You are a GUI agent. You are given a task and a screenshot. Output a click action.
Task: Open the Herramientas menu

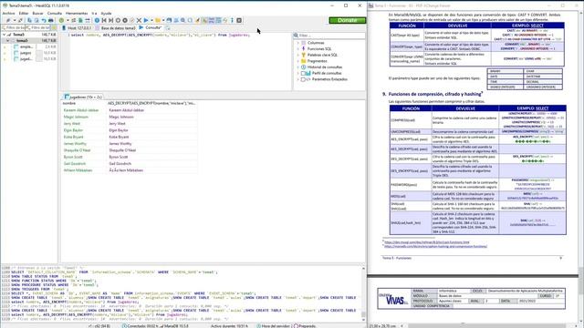[x=77, y=13]
